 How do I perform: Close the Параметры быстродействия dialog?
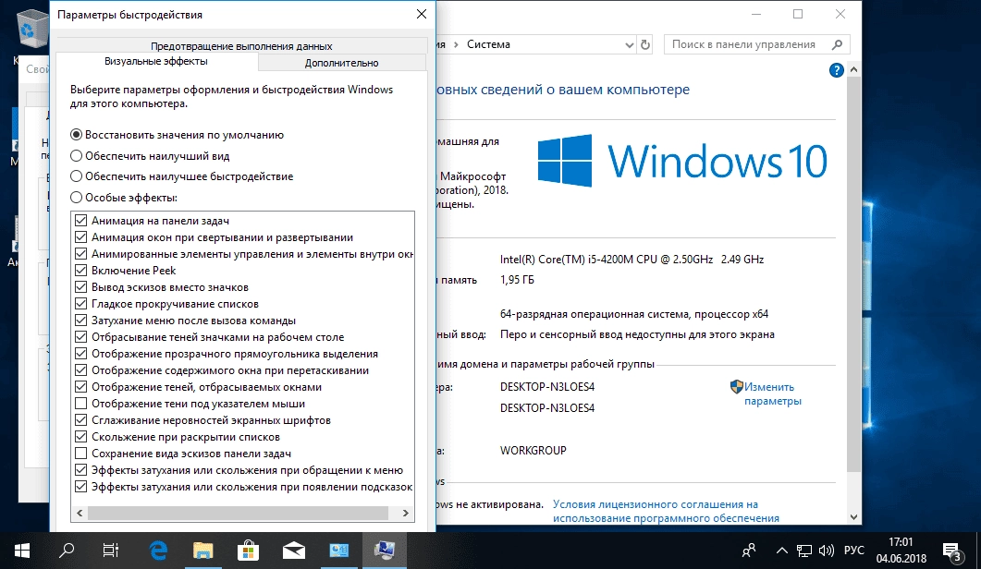click(421, 14)
